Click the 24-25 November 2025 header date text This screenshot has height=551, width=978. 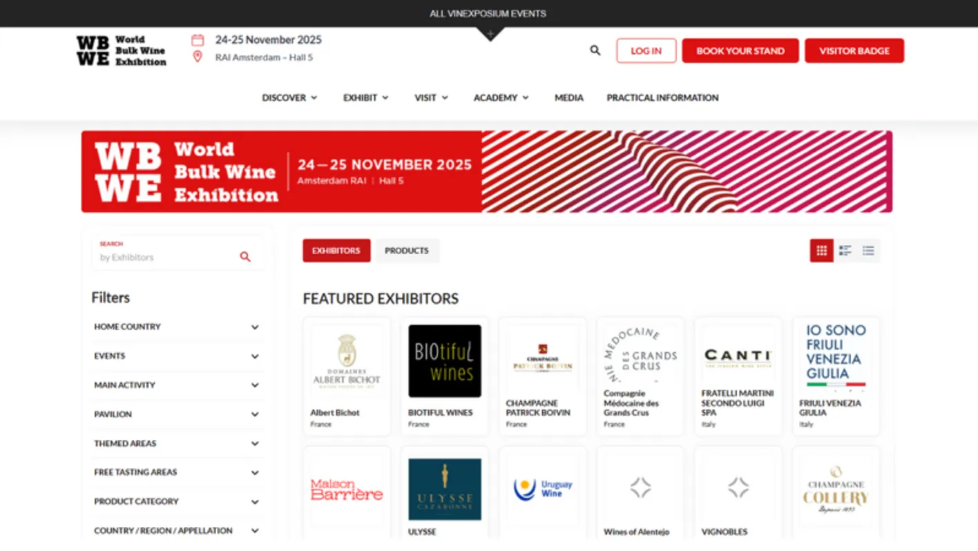(269, 40)
